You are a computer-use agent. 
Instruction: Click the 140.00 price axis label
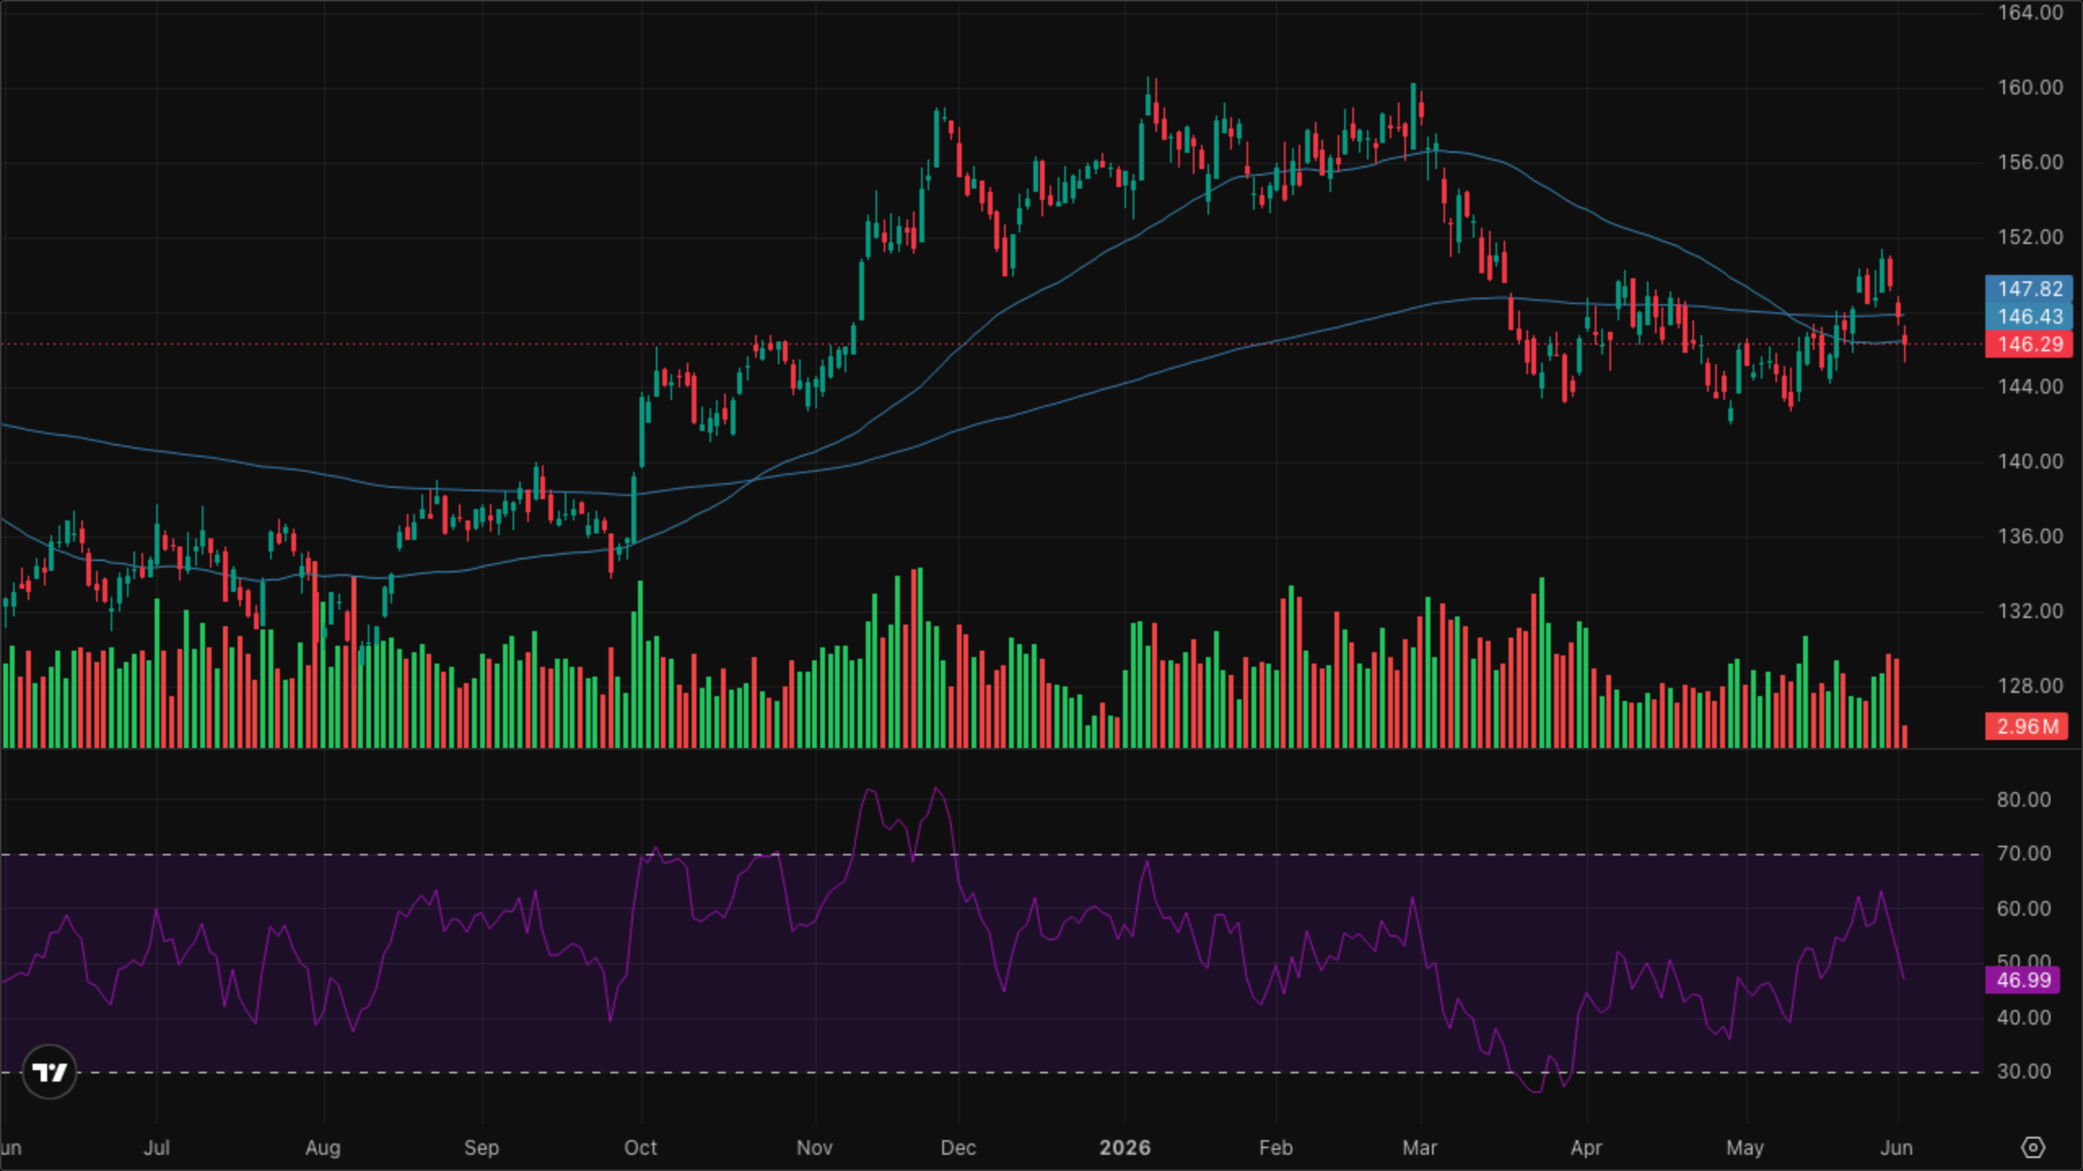coord(2030,461)
